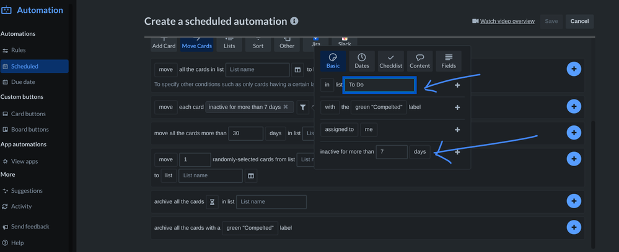This screenshot has height=252, width=619.
Task: Switch to the Lists action tab
Action: pos(229,44)
